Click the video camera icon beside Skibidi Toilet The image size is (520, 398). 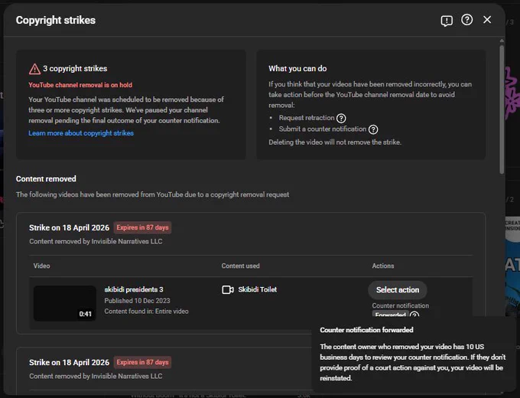(228, 290)
